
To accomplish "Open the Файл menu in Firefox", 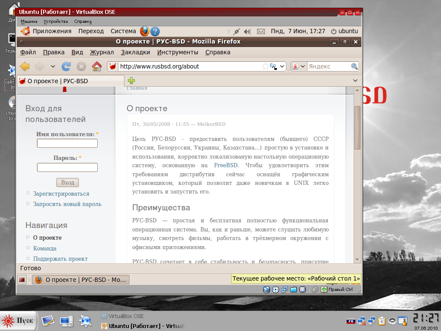I will [28, 52].
